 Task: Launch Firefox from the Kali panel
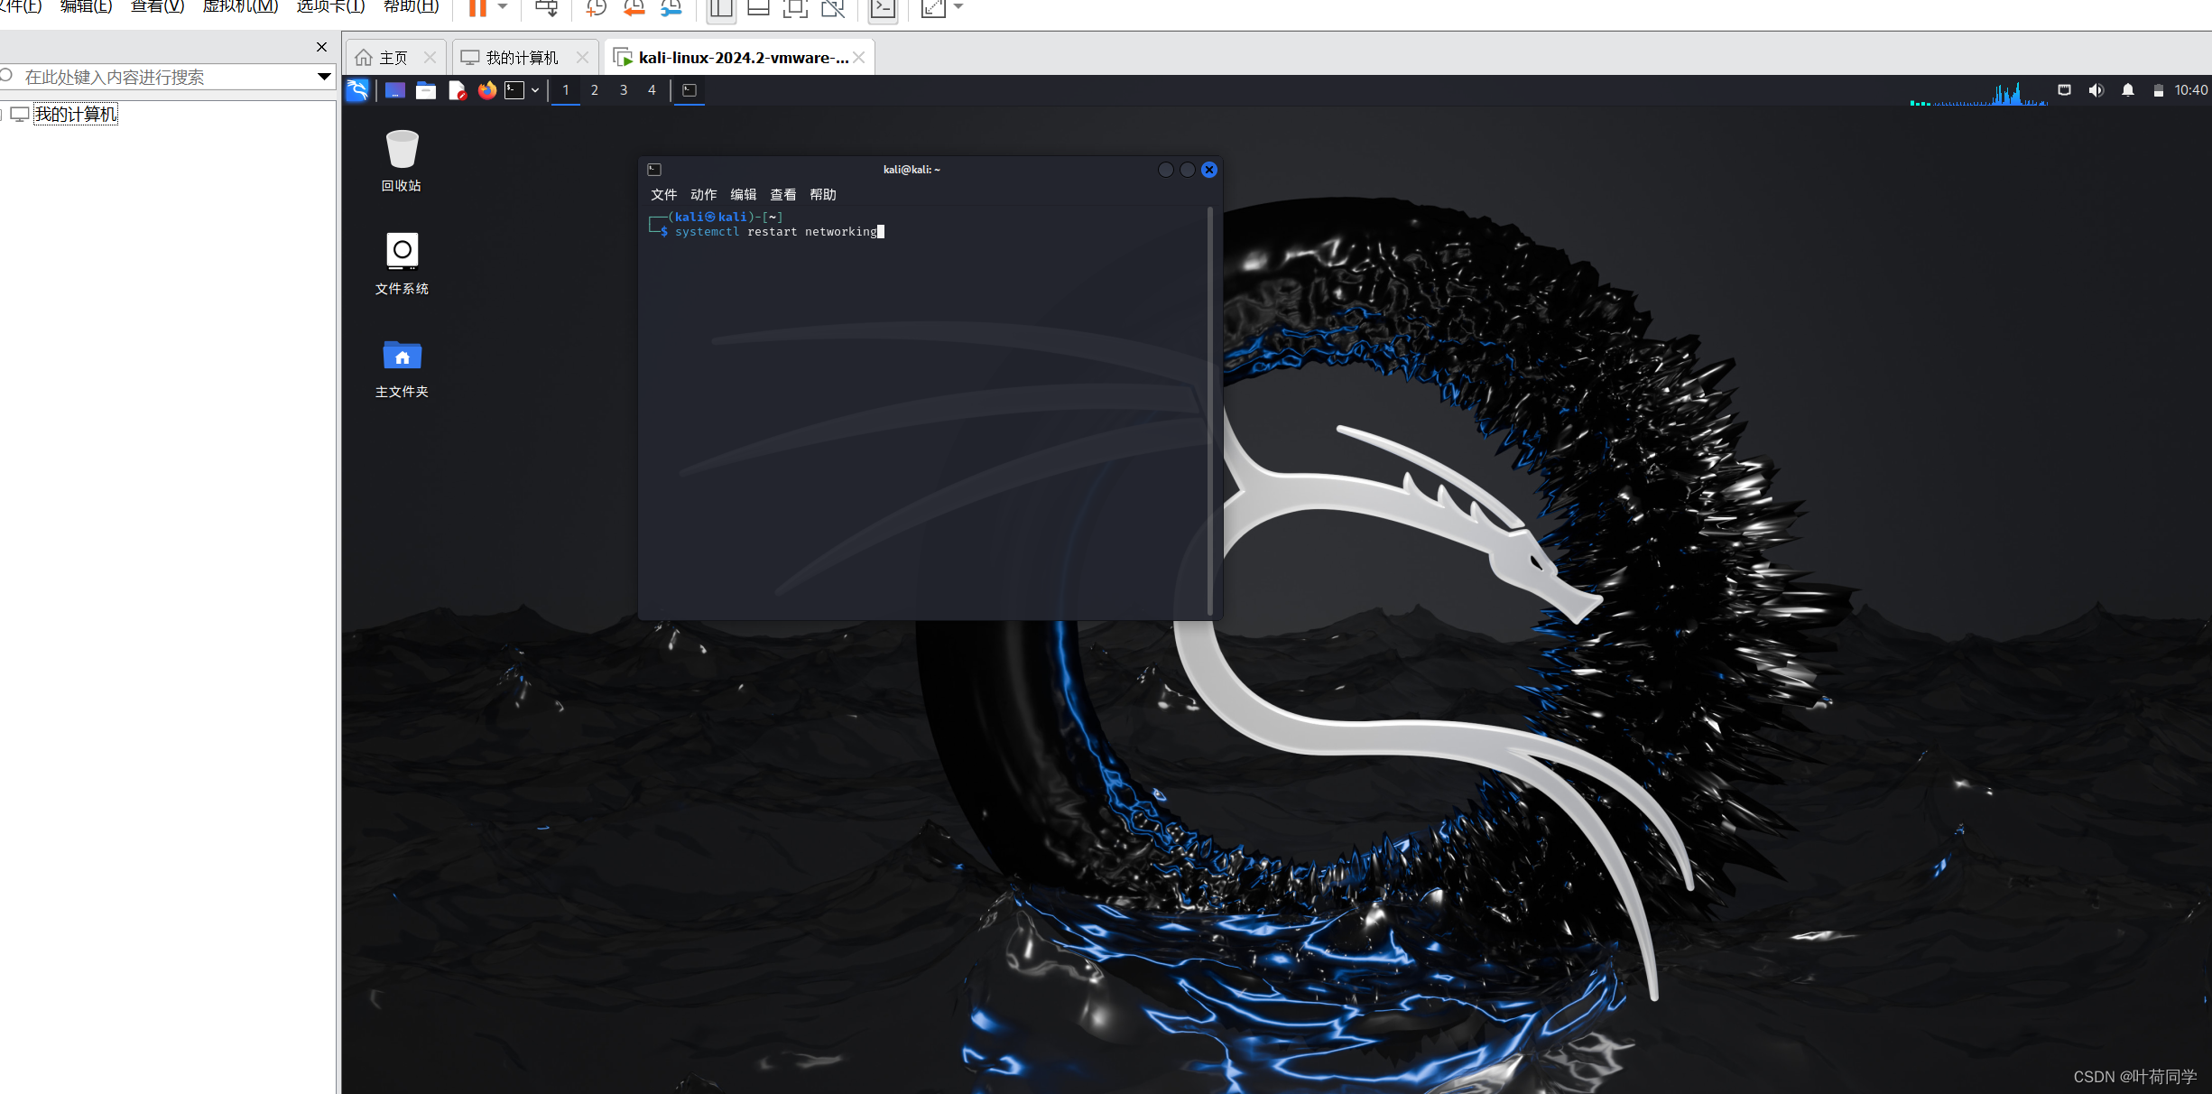coord(487,90)
